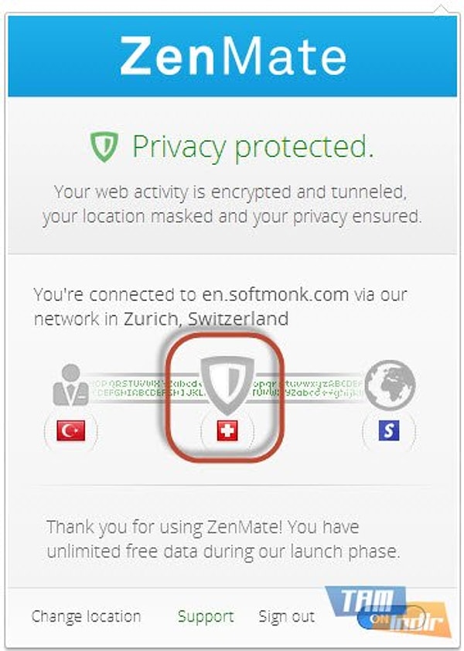
Task: Click encrypted text stream right of shield
Action: [308, 388]
